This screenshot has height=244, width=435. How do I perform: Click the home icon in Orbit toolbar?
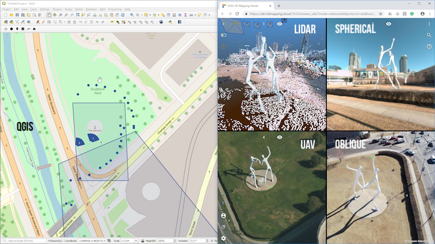click(34, 29)
